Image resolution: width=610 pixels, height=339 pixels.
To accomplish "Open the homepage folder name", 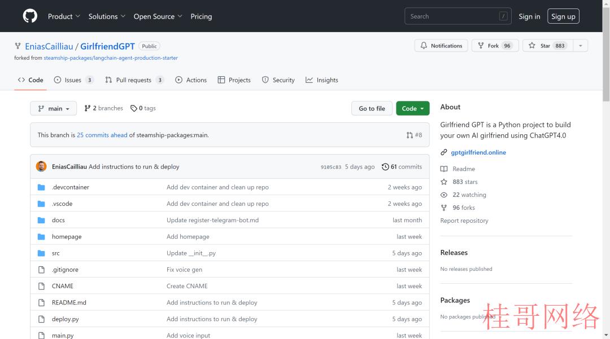I will tap(67, 236).
